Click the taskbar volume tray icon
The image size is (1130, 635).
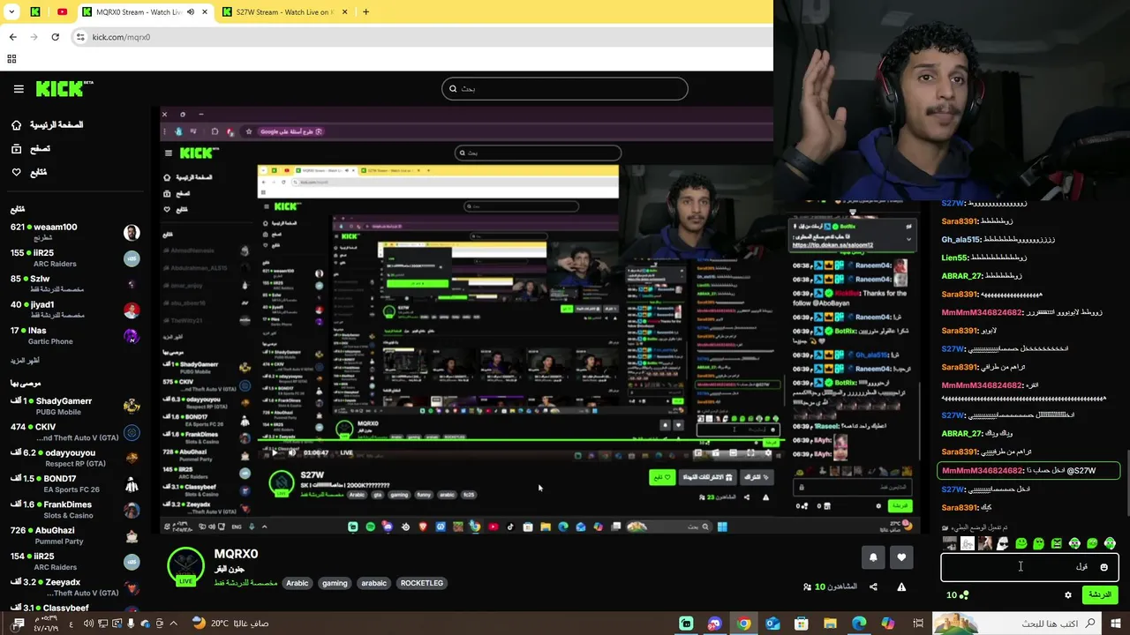88,624
